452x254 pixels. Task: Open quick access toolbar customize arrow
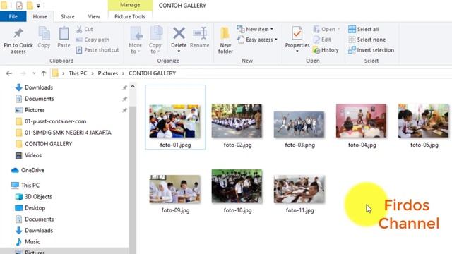click(x=38, y=6)
